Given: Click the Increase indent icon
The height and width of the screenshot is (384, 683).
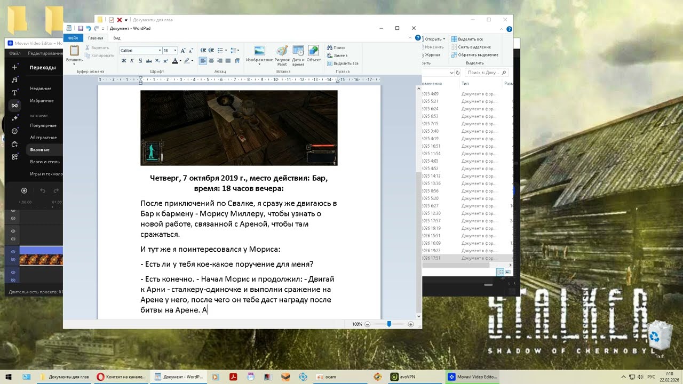Looking at the screenshot, I should pyautogui.click(x=211, y=50).
